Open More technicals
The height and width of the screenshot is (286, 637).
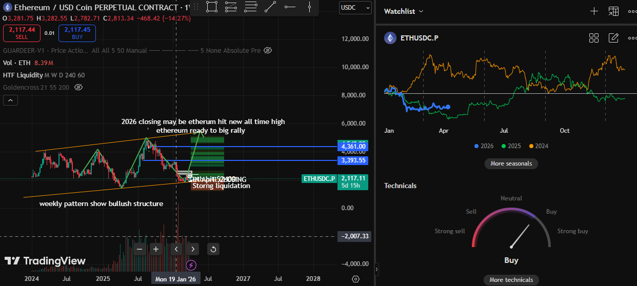511,279
